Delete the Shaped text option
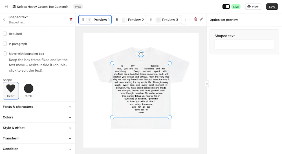 [x=71, y=20]
